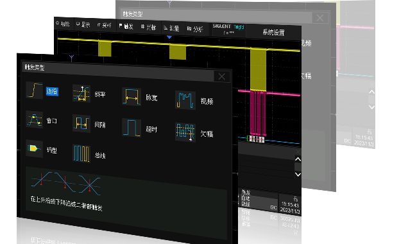Click the up arrow on the faded rear screen
The height and width of the screenshot is (244, 417).
click(x=372, y=92)
